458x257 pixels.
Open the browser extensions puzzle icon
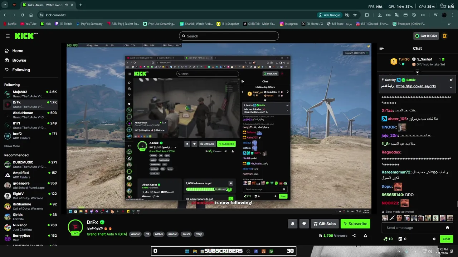pyautogui.click(x=367, y=15)
